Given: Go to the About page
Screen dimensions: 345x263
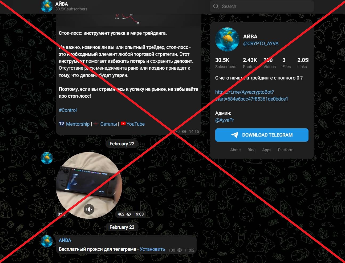Looking at the screenshot, I should click(x=236, y=150).
